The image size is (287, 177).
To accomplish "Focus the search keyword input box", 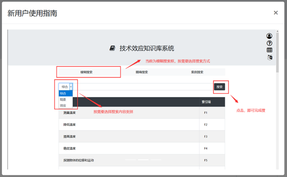I will tap(143, 87).
